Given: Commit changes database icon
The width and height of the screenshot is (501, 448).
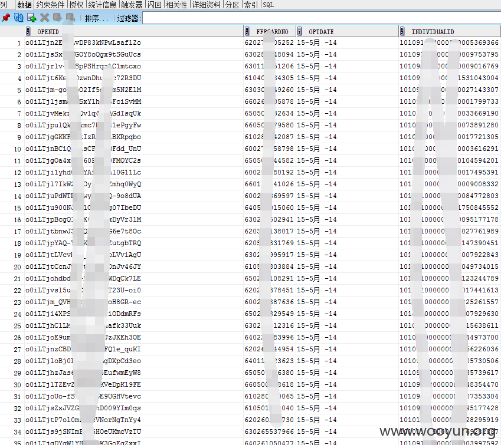Looking at the screenshot, I should click(57, 18).
